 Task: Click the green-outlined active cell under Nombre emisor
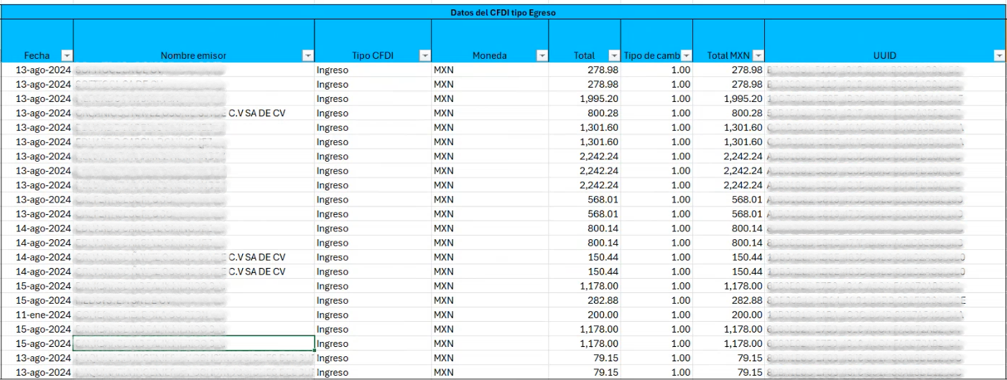point(194,343)
